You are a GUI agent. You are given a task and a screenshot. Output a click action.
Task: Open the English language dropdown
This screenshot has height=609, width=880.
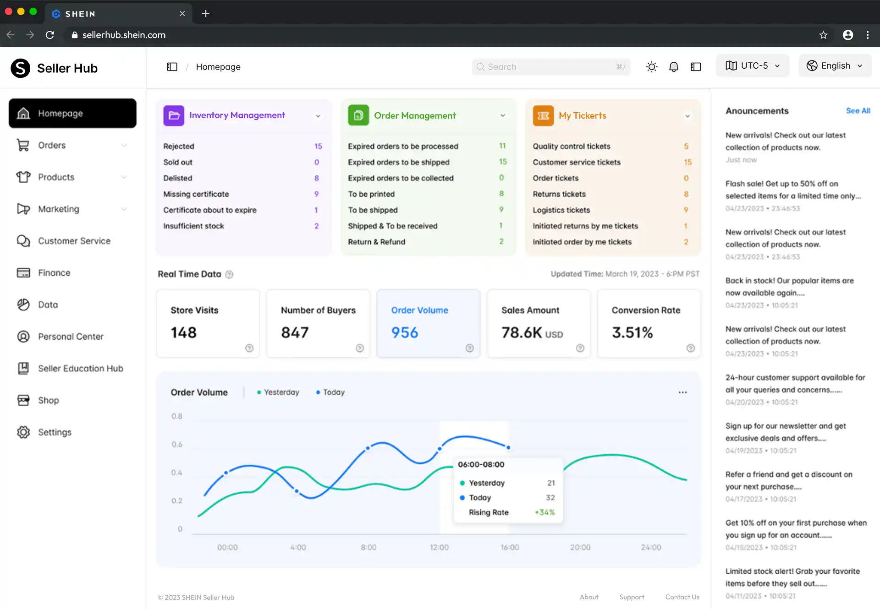[x=835, y=66]
